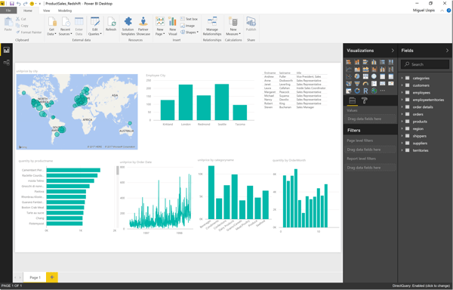453x290 pixels.
Task: Click DirectQuery status to change mode
Action: tap(421, 285)
